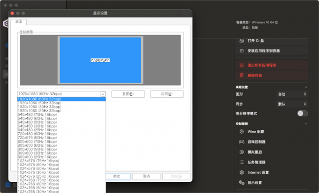Click the simulate reboot icon
The image size is (319, 193).
[x=242, y=152]
